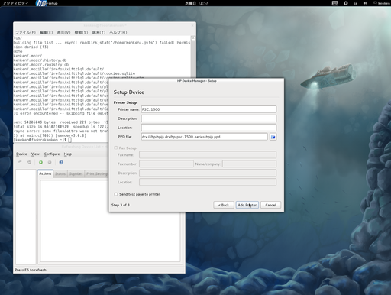The width and height of the screenshot is (391, 295).
Task: Click the printer Description field
Action: coord(208,118)
